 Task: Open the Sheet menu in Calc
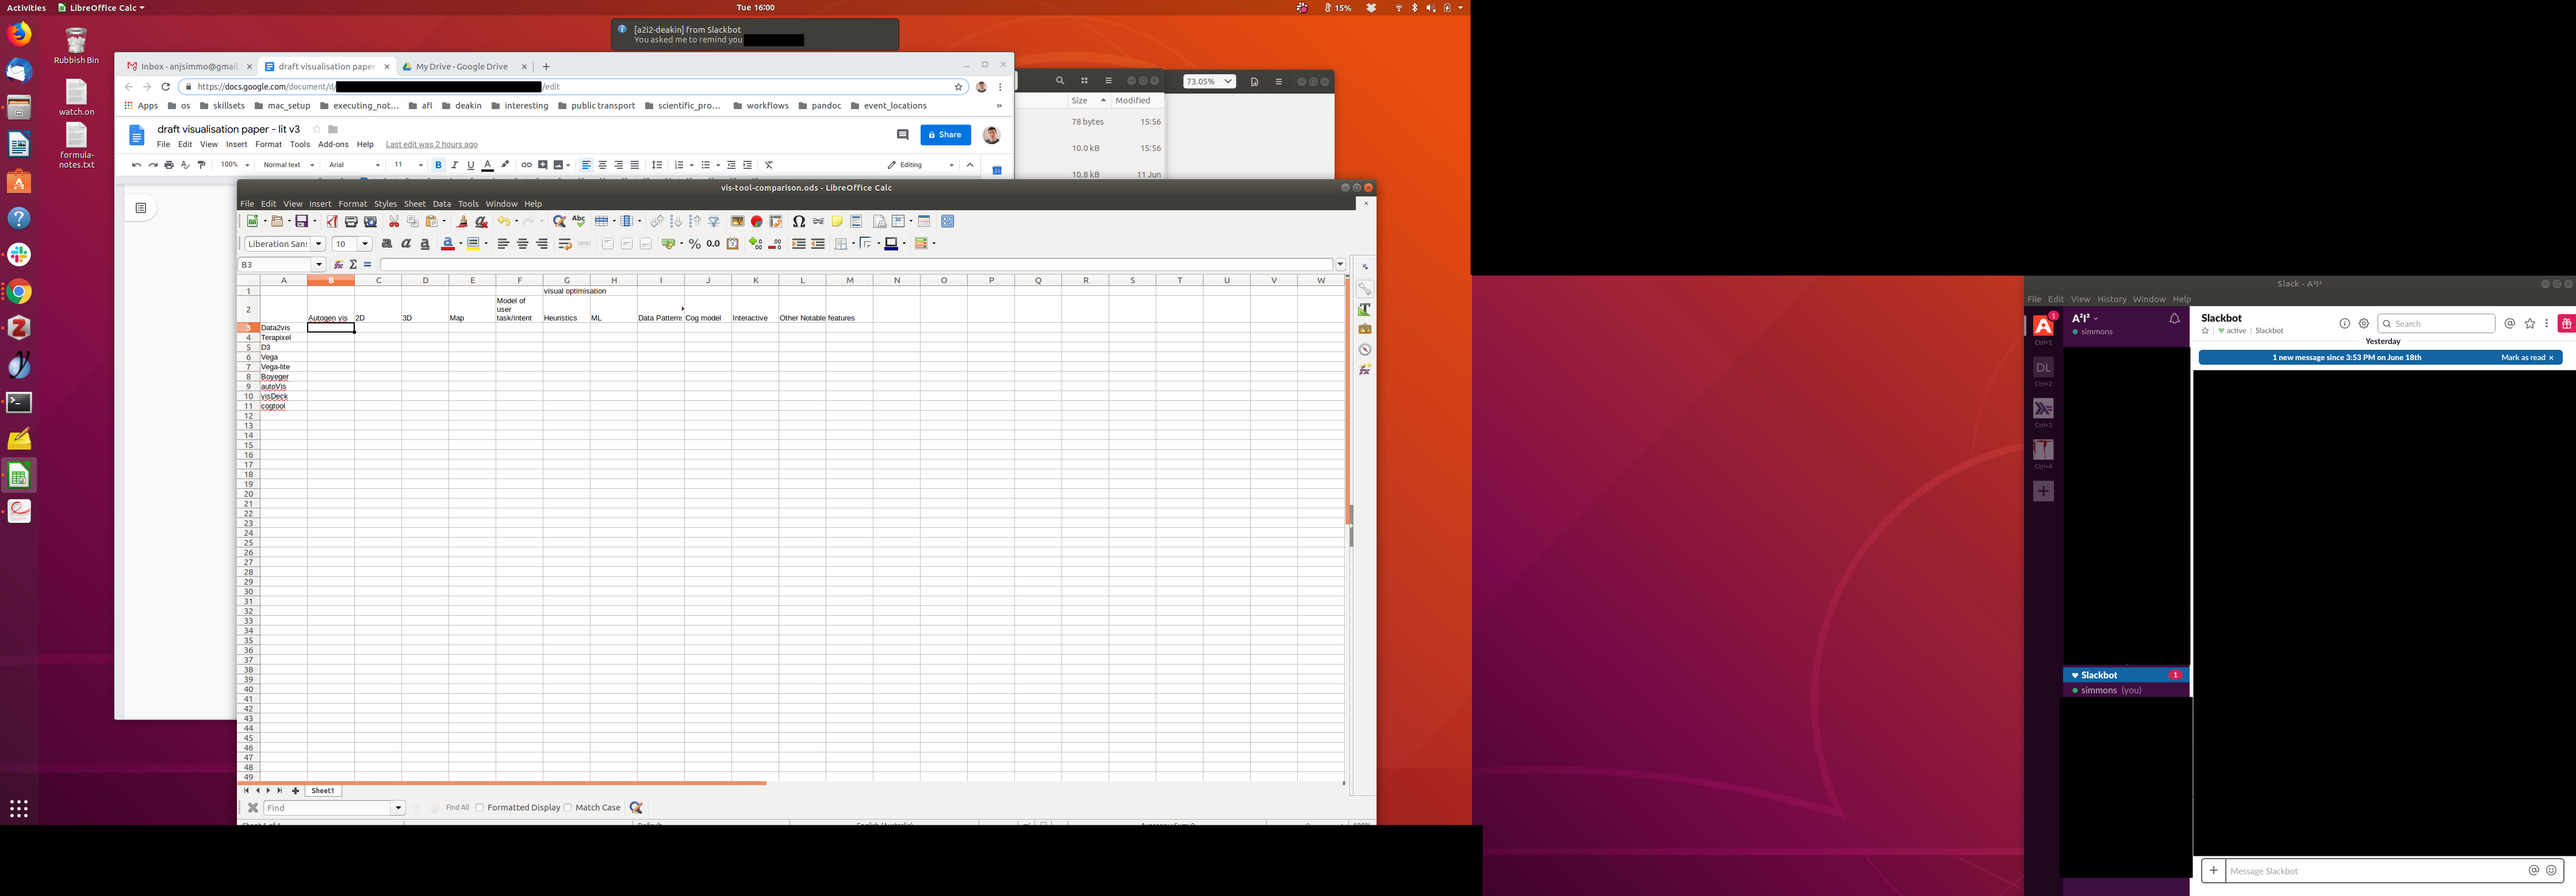414,204
